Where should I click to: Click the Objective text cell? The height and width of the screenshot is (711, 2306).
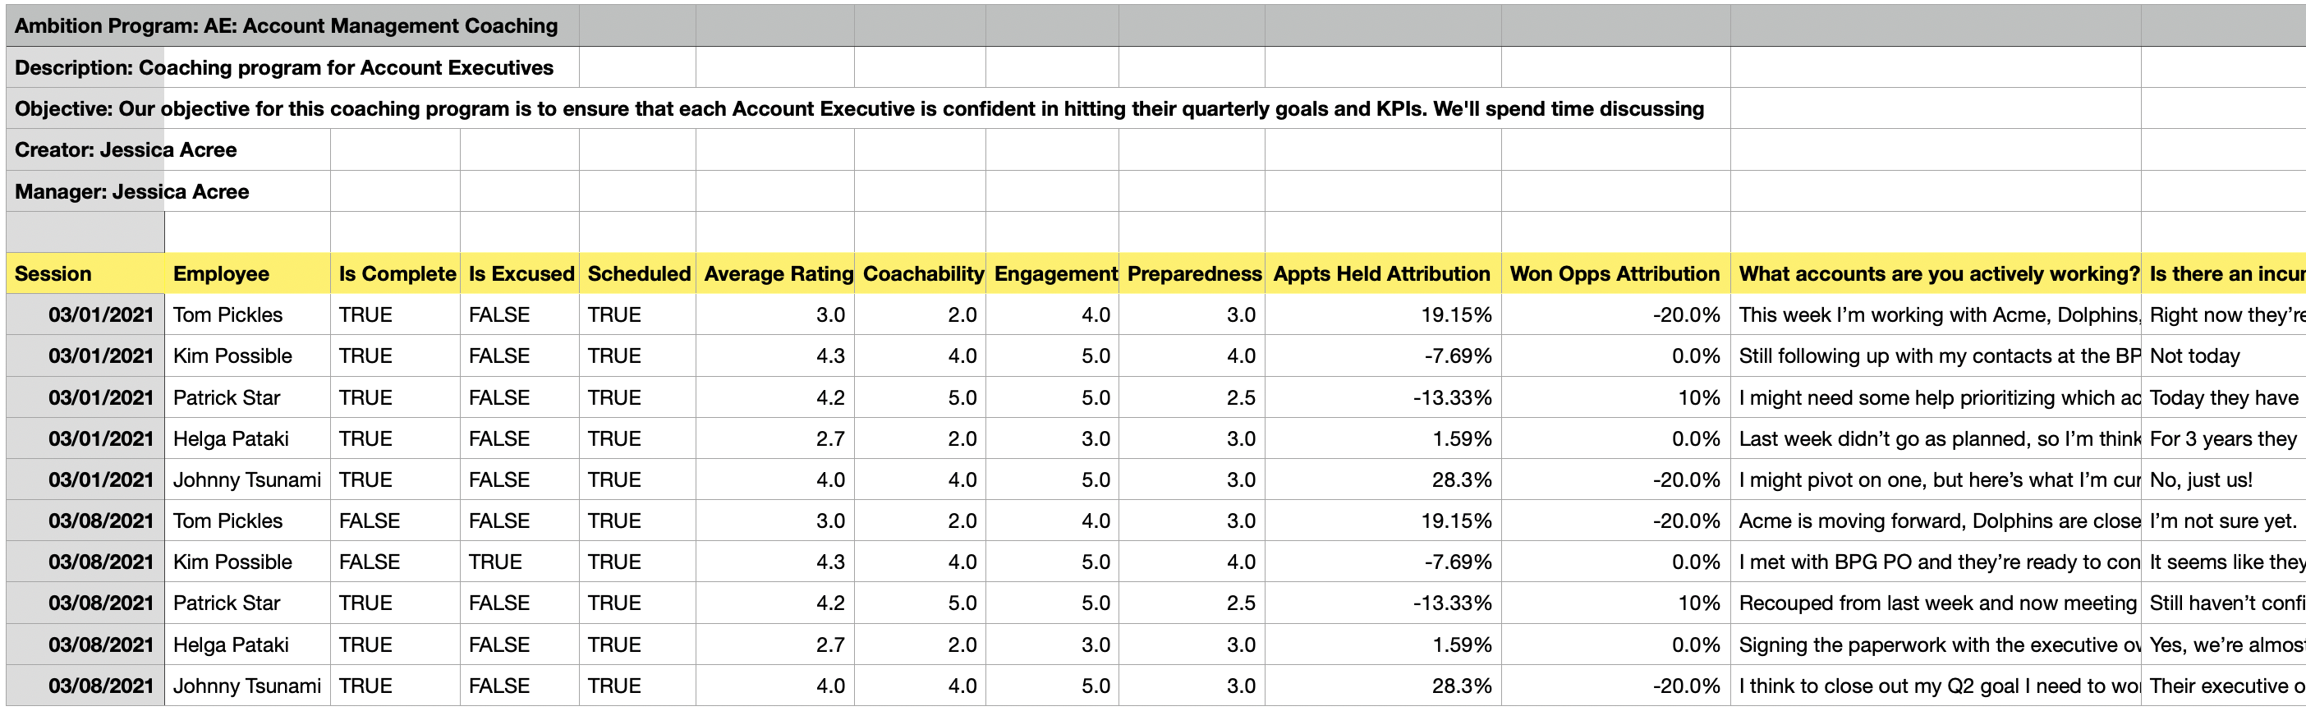pos(859,109)
